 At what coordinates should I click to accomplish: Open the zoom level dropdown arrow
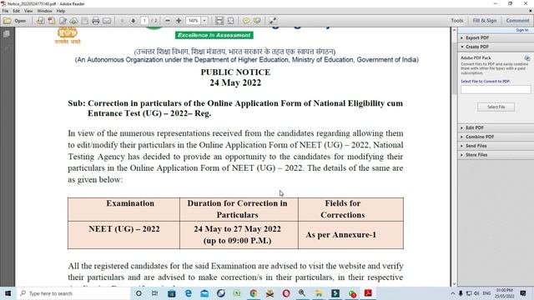pyautogui.click(x=204, y=21)
